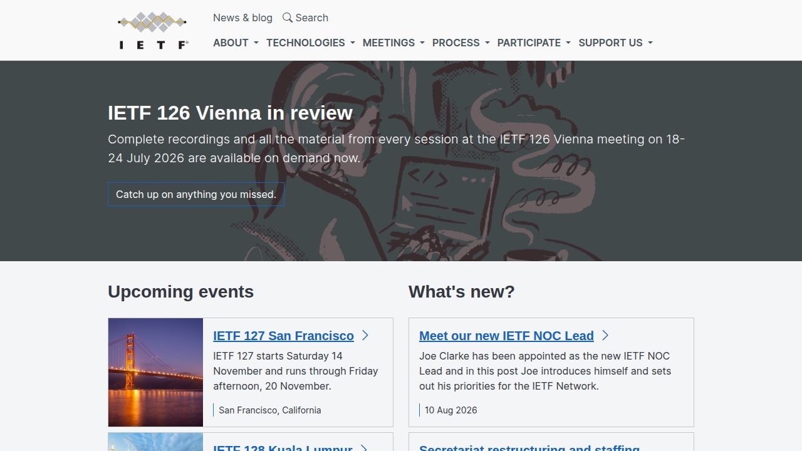Open the SUPPORT US dropdown
Screen dimensions: 802x451
(x=615, y=43)
